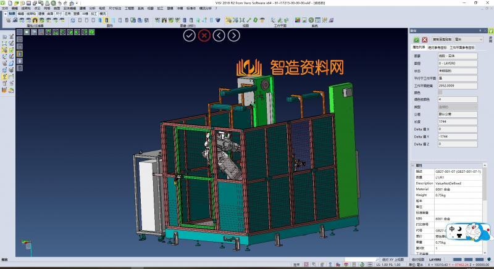This screenshot has height=269, width=494.
Task: Open the 分析 menu
Action: tap(92, 9)
